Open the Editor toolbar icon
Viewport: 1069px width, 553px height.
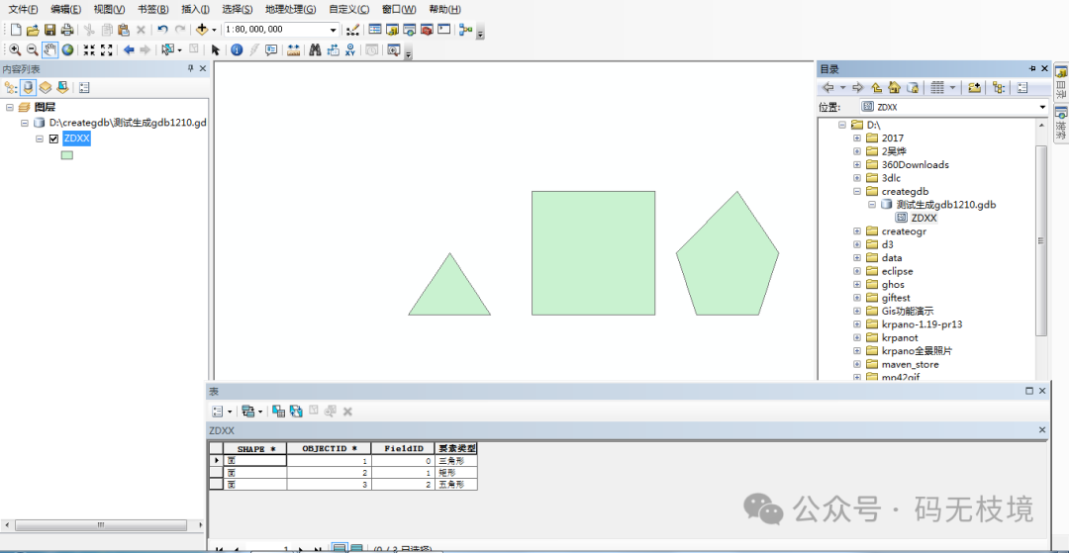[x=352, y=30]
